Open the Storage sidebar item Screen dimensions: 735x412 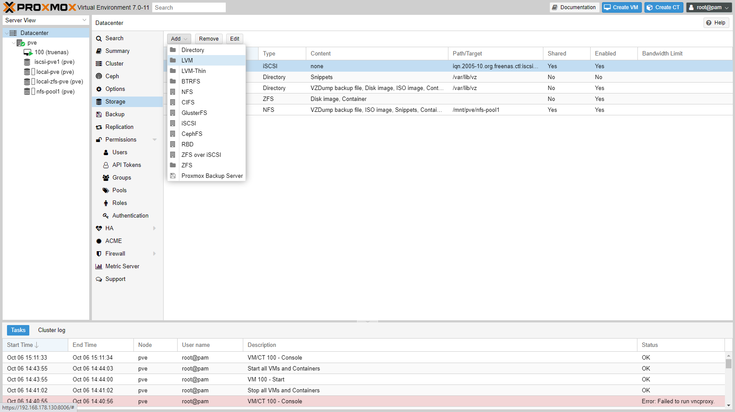127,102
